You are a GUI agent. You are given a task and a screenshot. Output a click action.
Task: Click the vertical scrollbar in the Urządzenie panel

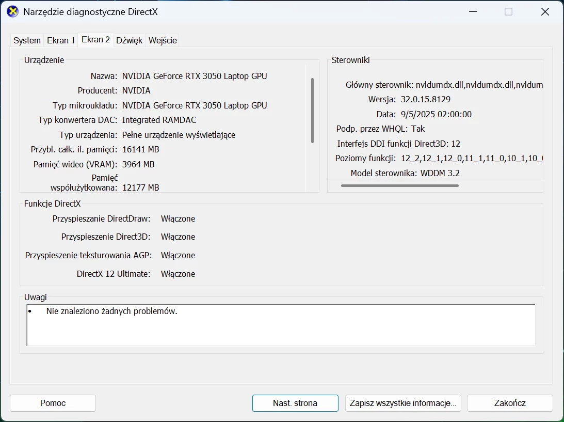point(313,110)
